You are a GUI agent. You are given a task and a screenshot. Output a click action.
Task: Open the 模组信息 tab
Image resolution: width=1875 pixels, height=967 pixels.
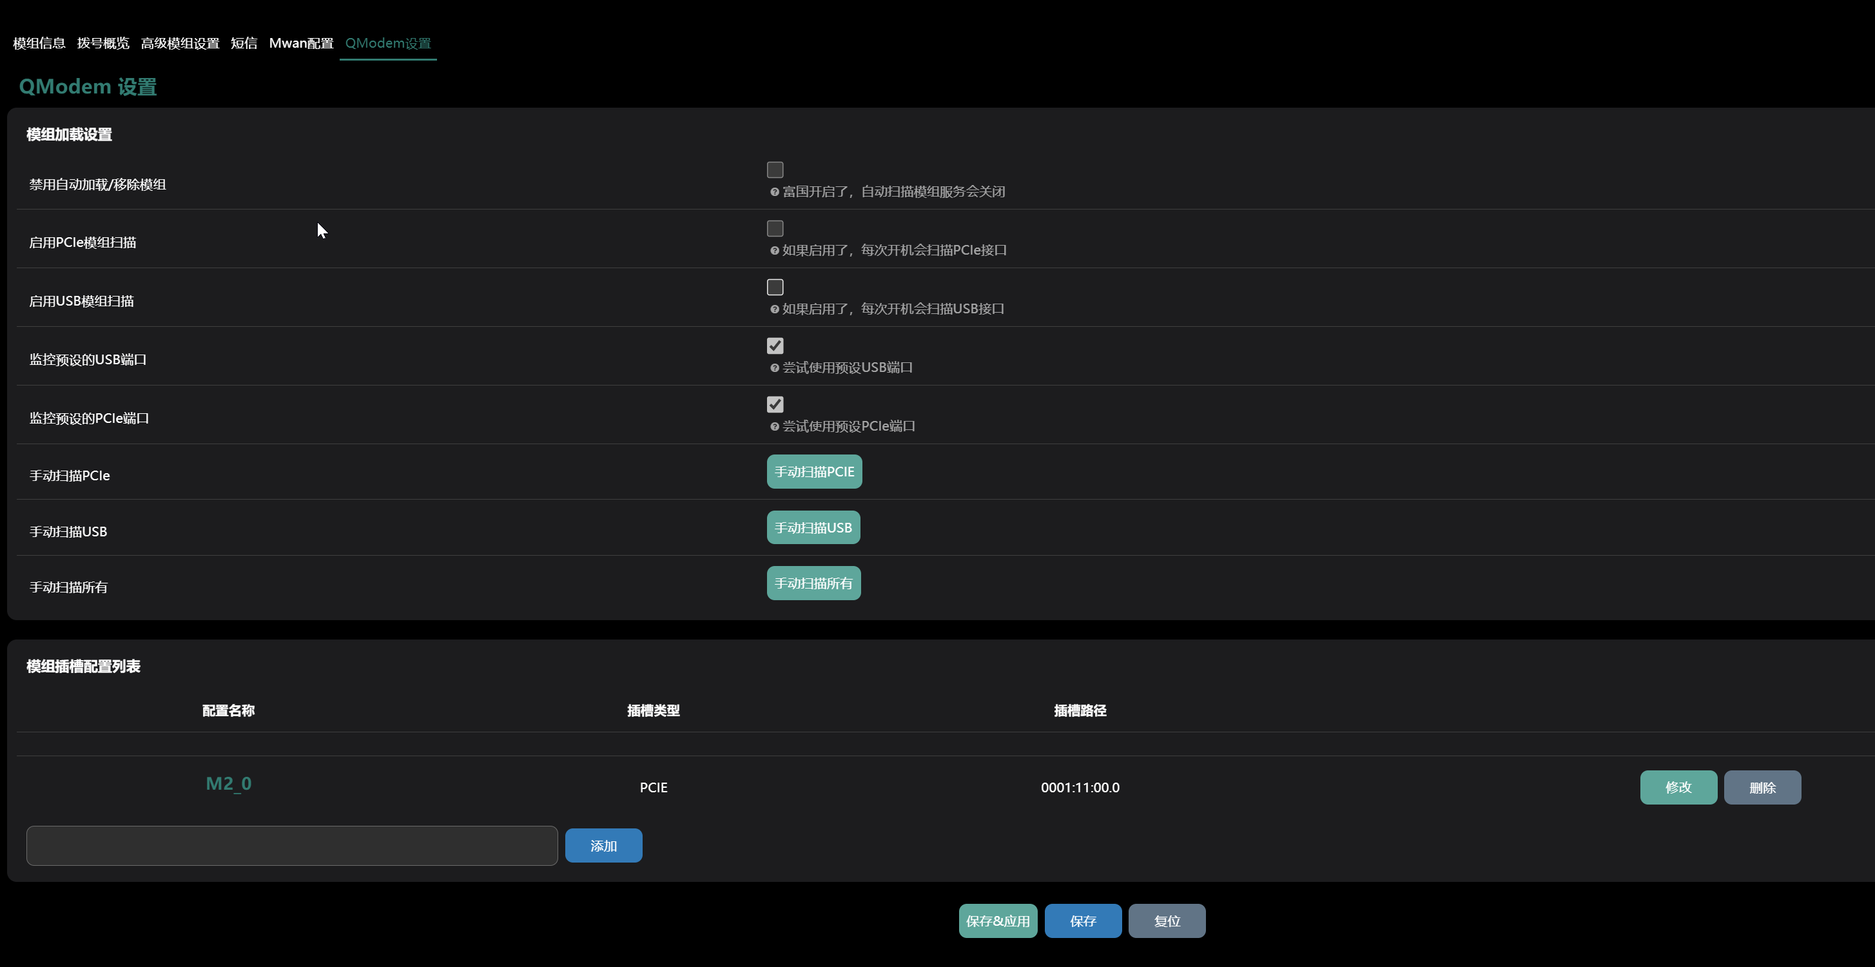(x=39, y=43)
